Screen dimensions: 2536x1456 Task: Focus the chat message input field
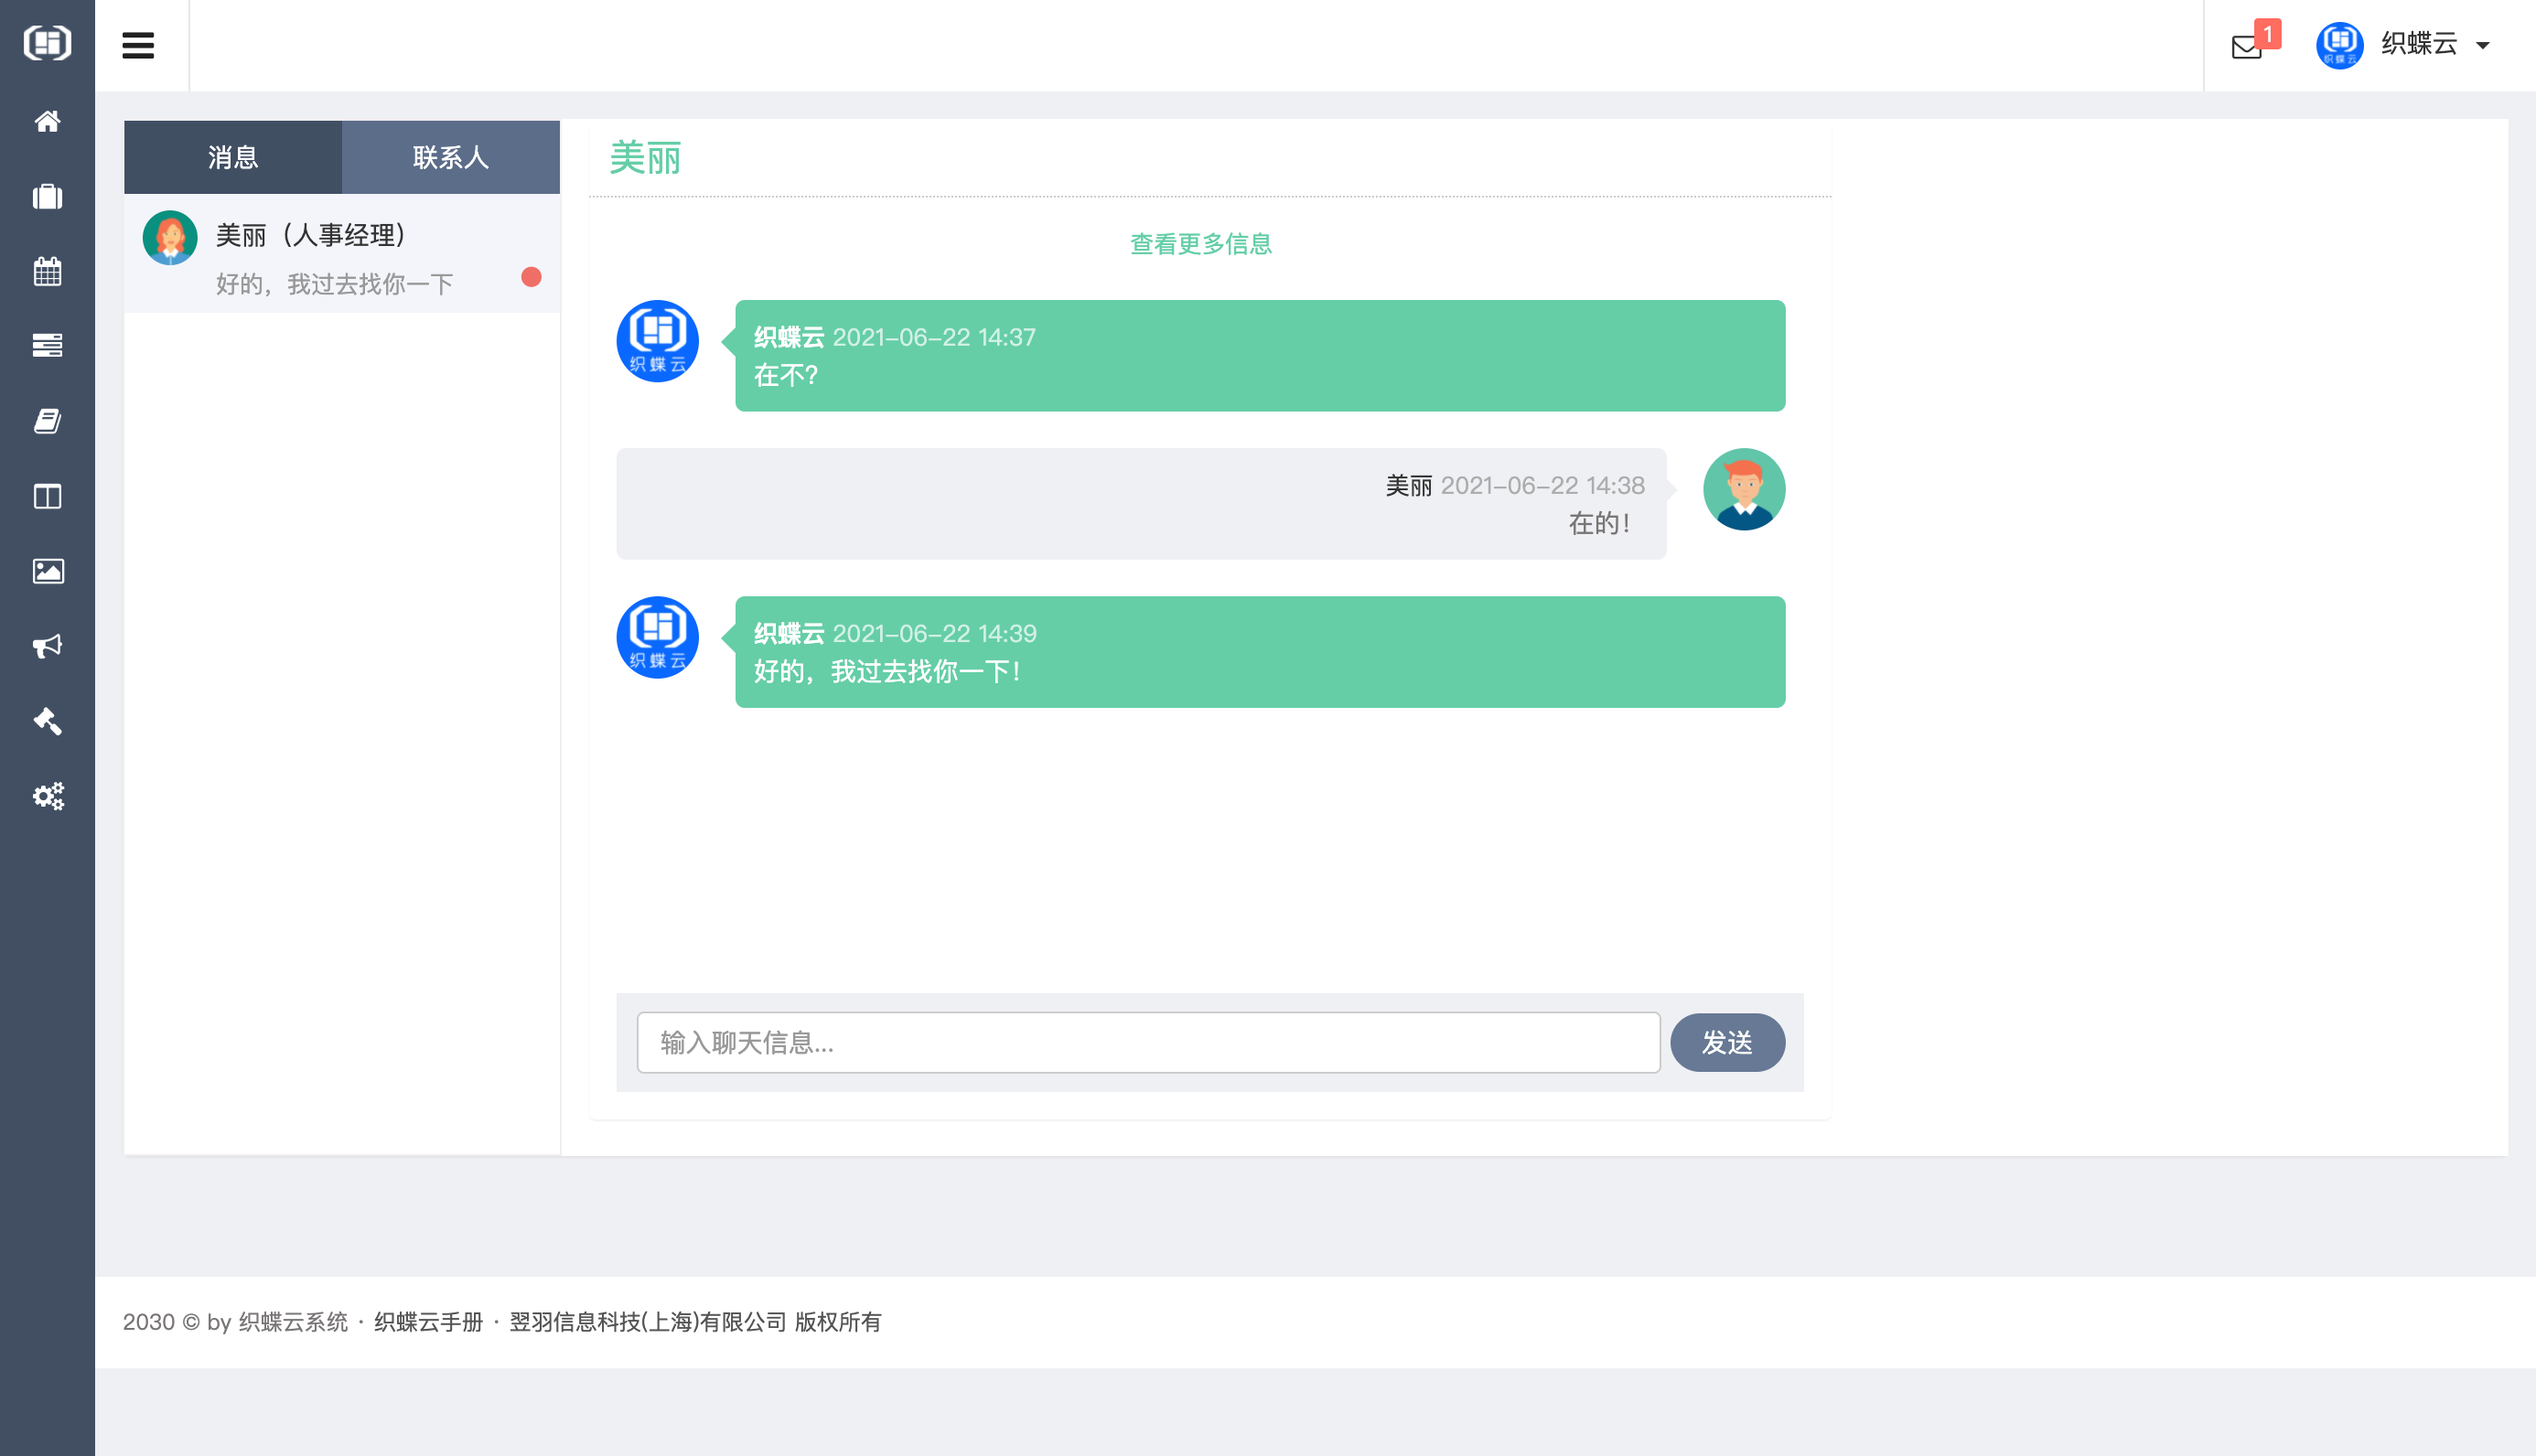point(1148,1043)
